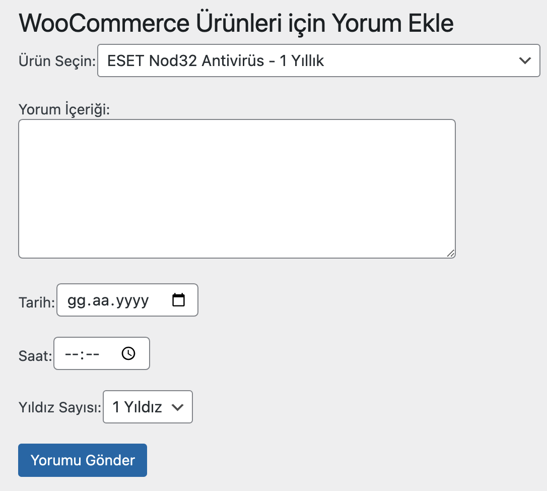
Task: Click the Yıldız Sayısı label
Action: click(x=59, y=407)
